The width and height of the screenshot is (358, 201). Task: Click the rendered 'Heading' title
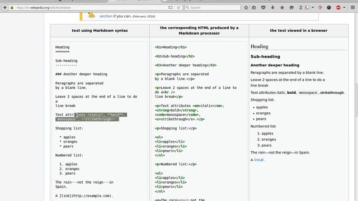260,46
